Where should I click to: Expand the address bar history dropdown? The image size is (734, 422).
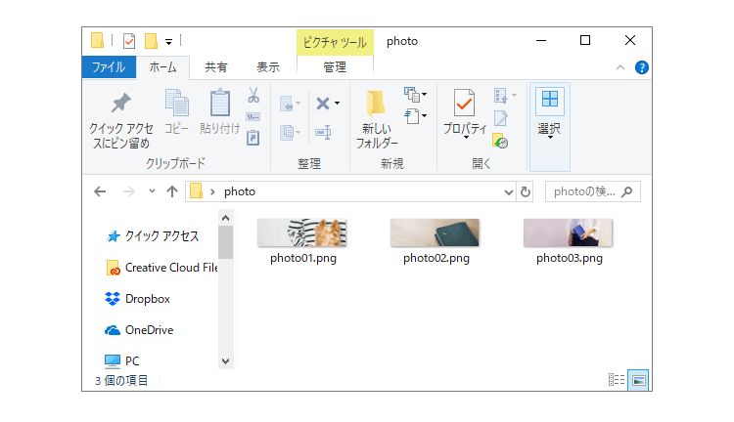pos(508,192)
